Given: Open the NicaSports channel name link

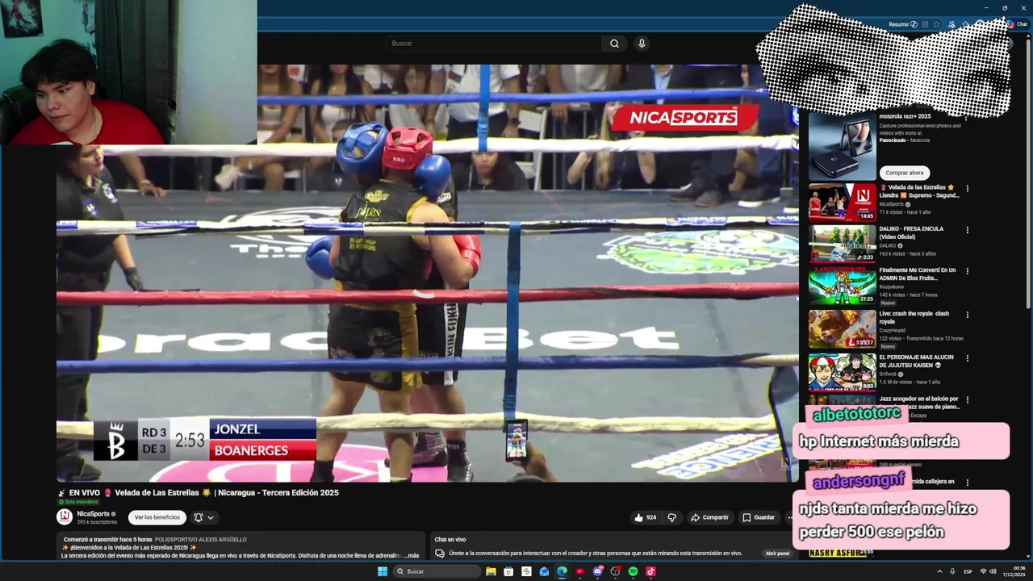Looking at the screenshot, I should click(x=93, y=513).
